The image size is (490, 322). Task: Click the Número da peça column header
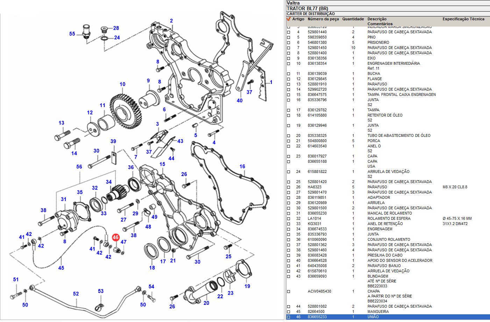[323, 19]
